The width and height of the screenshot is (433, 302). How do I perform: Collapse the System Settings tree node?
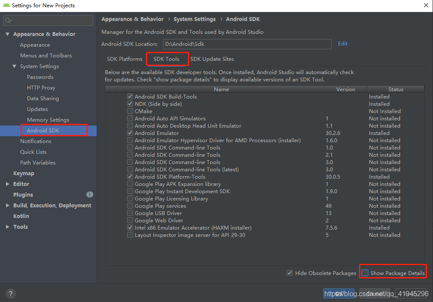click(15, 66)
